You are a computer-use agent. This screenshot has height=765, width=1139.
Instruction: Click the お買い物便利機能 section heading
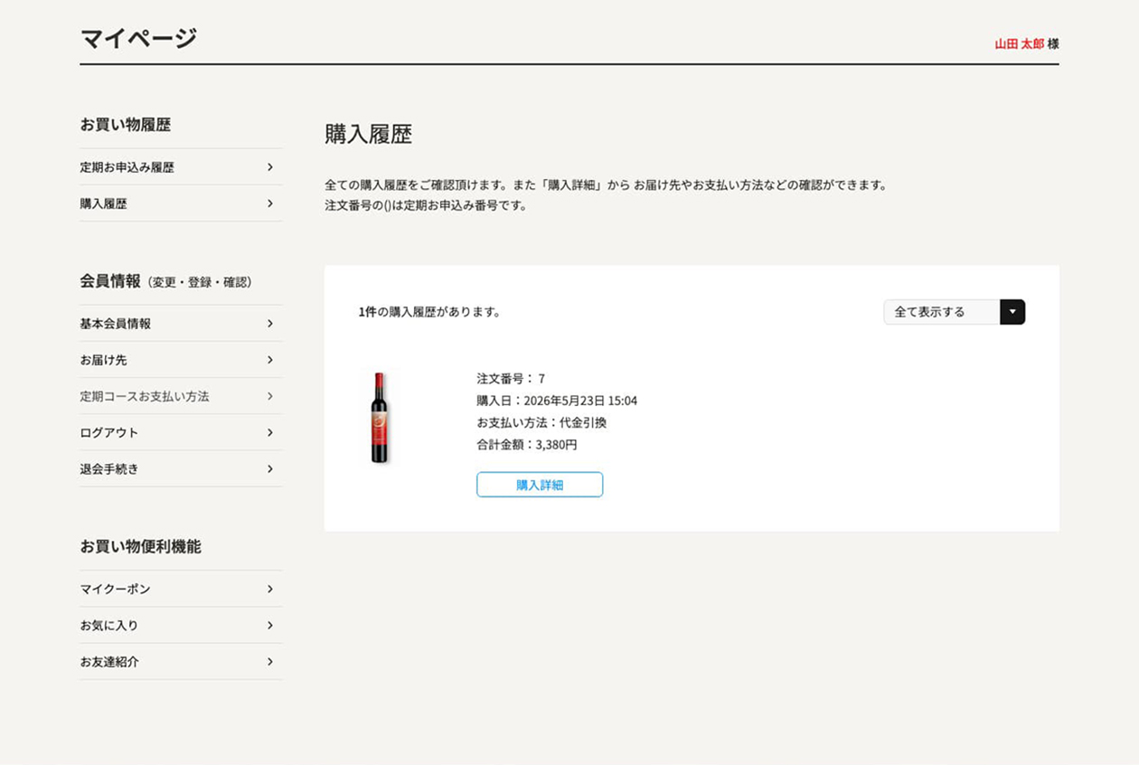[x=140, y=546]
